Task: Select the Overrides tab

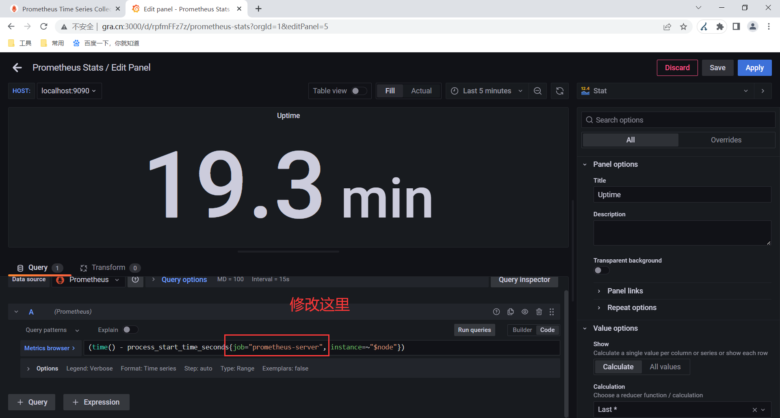Action: 726,140
